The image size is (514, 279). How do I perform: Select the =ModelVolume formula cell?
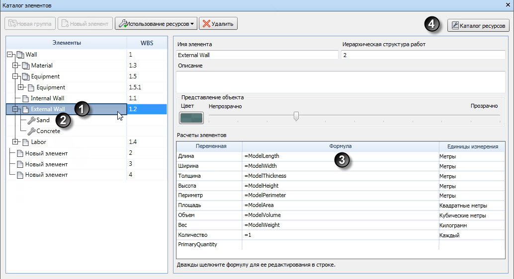341,215
